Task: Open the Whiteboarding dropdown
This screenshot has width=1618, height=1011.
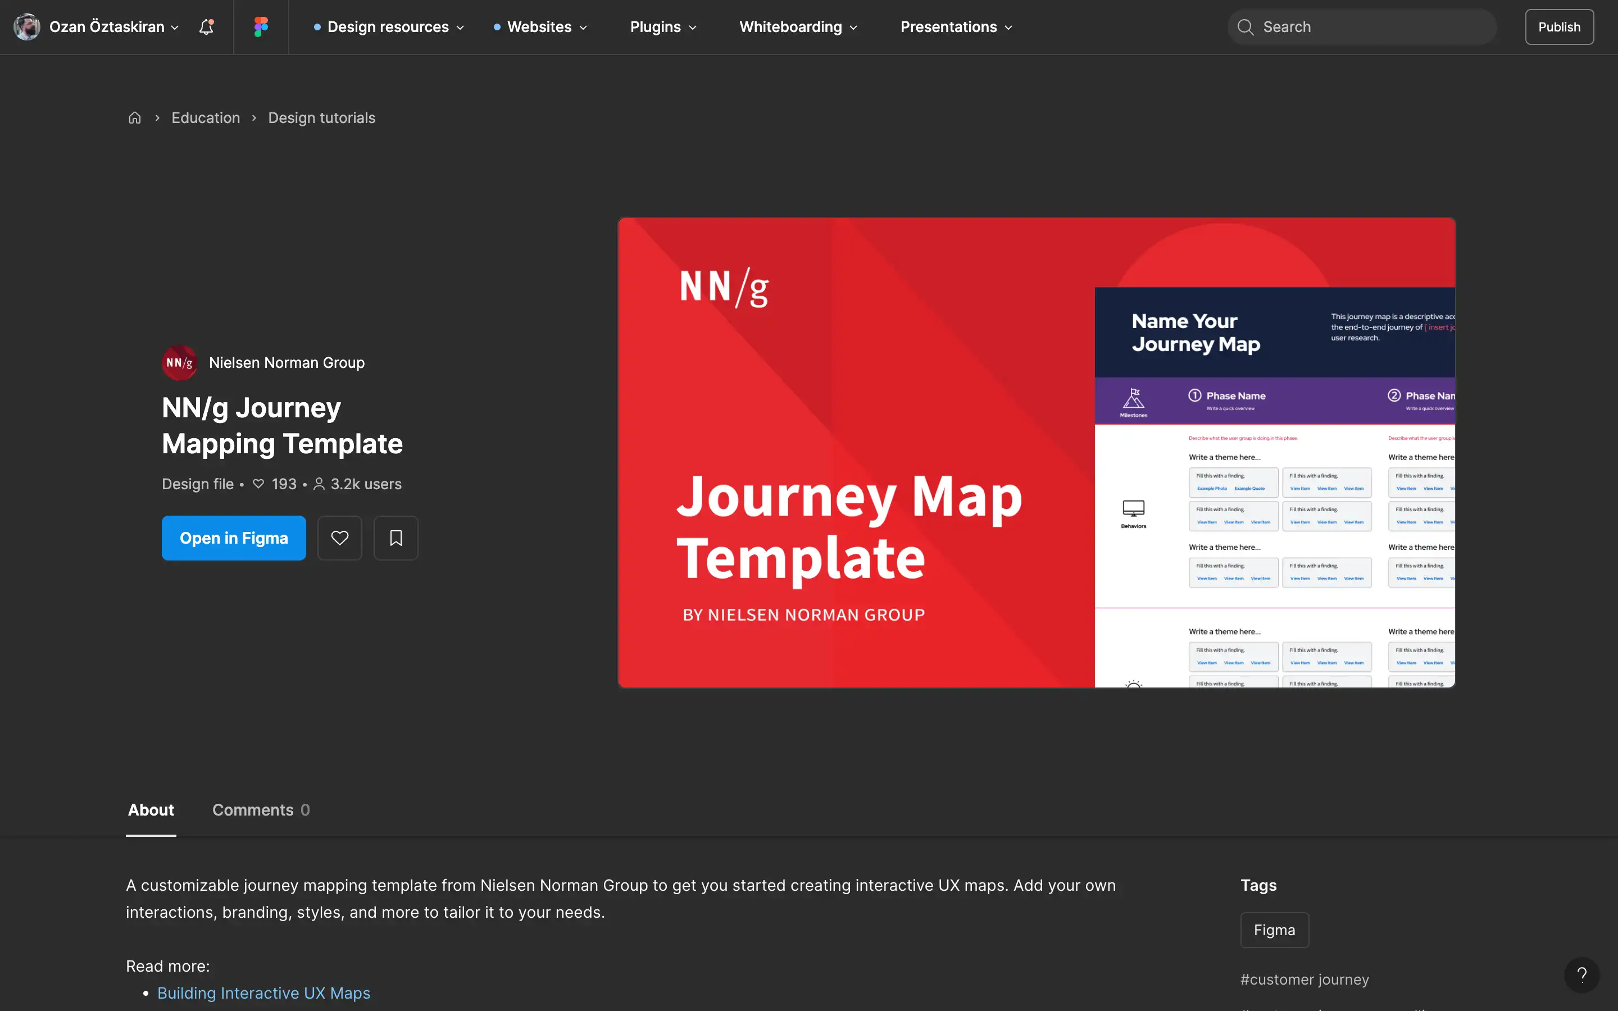Action: coord(798,27)
